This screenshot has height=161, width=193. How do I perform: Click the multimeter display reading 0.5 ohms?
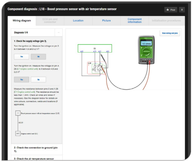146,44
